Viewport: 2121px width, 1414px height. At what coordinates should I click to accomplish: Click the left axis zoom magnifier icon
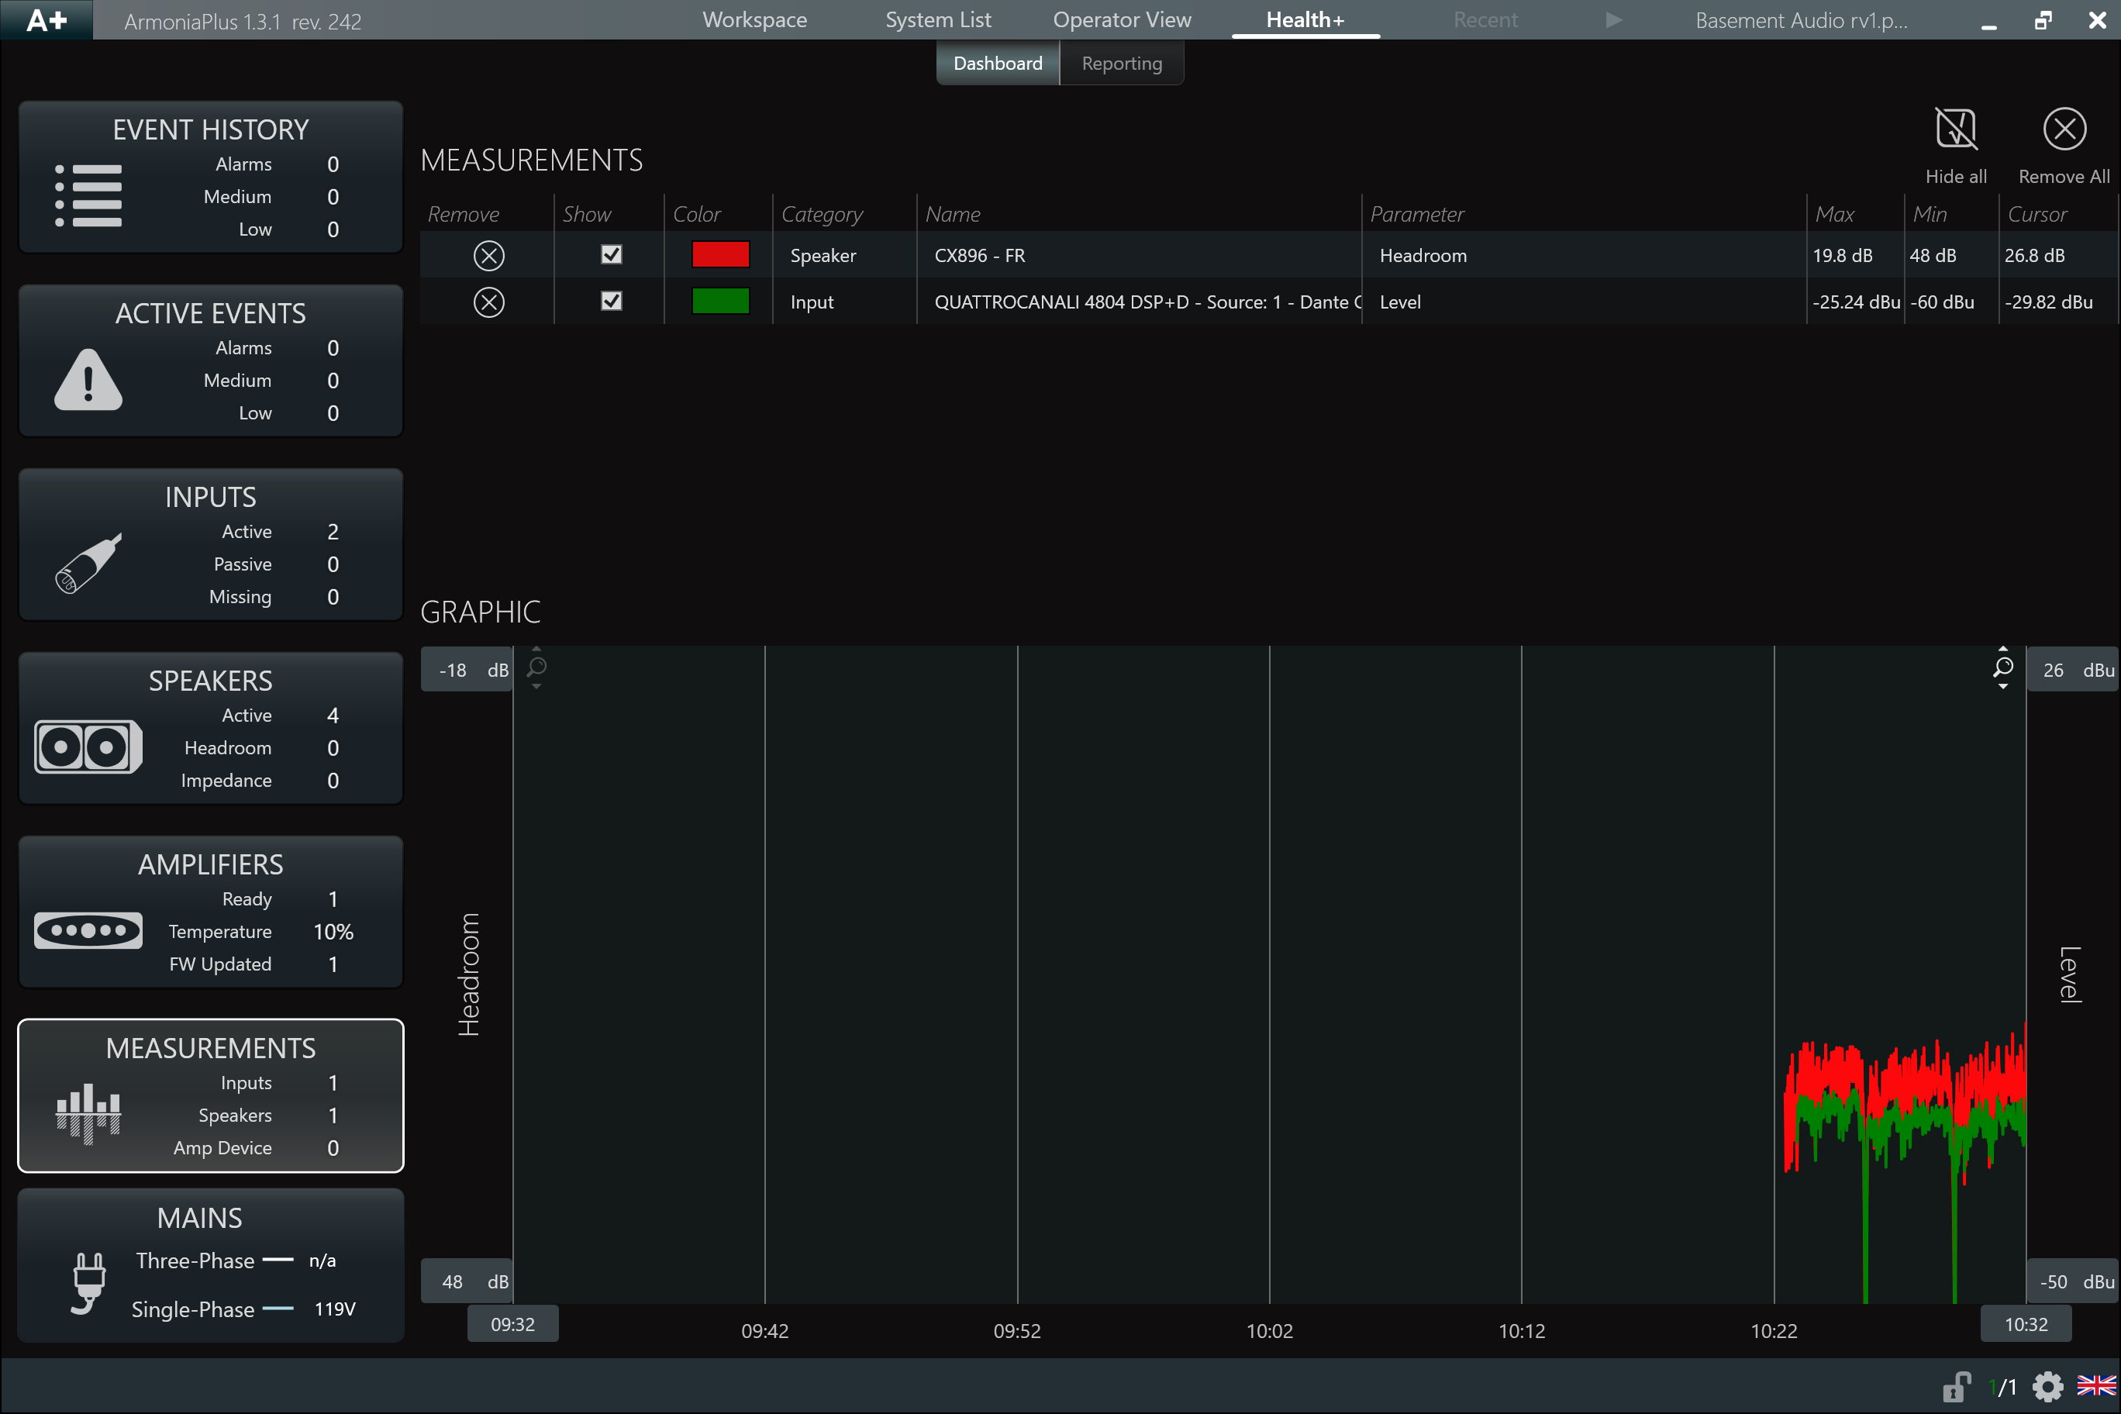[536, 667]
